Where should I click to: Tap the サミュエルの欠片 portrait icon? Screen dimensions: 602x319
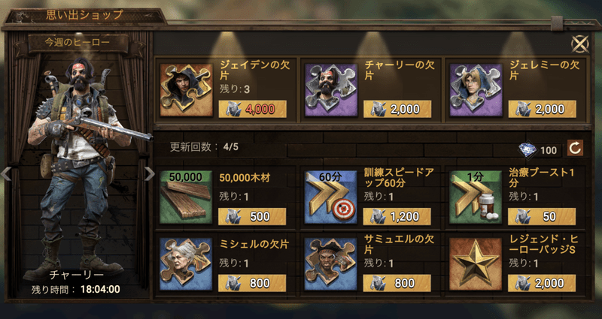tap(330, 264)
